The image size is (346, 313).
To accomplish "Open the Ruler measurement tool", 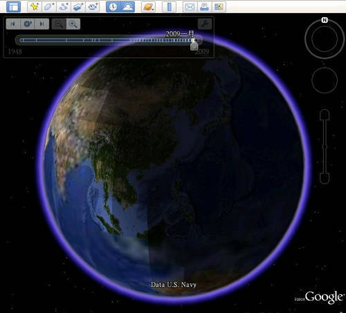I will tap(169, 7).
